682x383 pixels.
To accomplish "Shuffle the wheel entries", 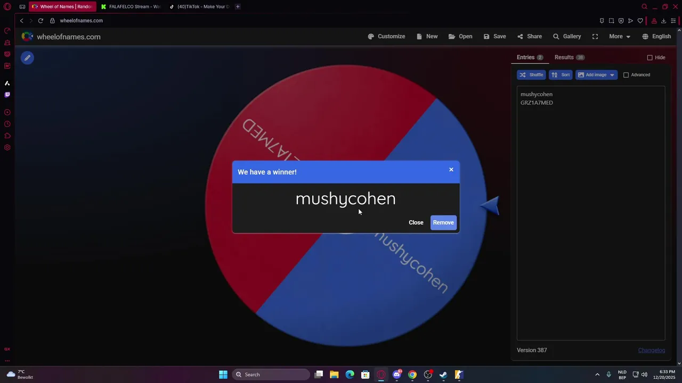I will (x=531, y=75).
